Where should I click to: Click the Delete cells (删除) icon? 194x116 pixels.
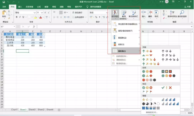pyautogui.click(x=150, y=13)
